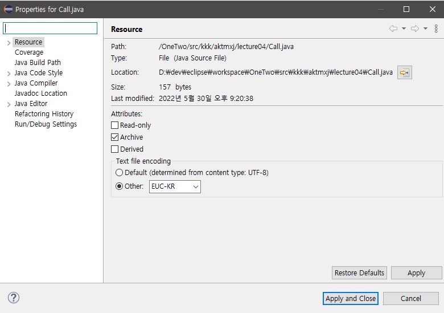Open the Run/Debug Settings page

(46, 124)
